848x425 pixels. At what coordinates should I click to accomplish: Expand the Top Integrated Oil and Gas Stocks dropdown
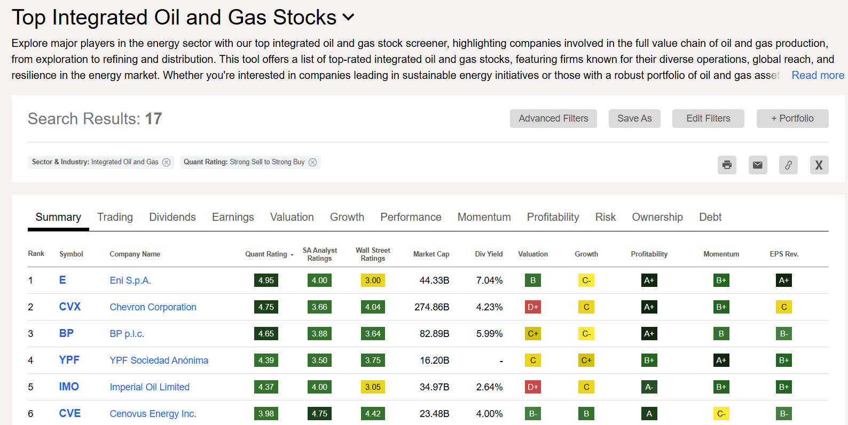pyautogui.click(x=348, y=17)
